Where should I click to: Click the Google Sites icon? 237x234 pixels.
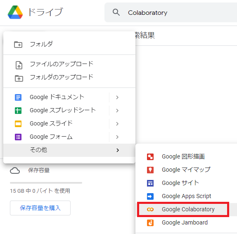click(x=150, y=183)
